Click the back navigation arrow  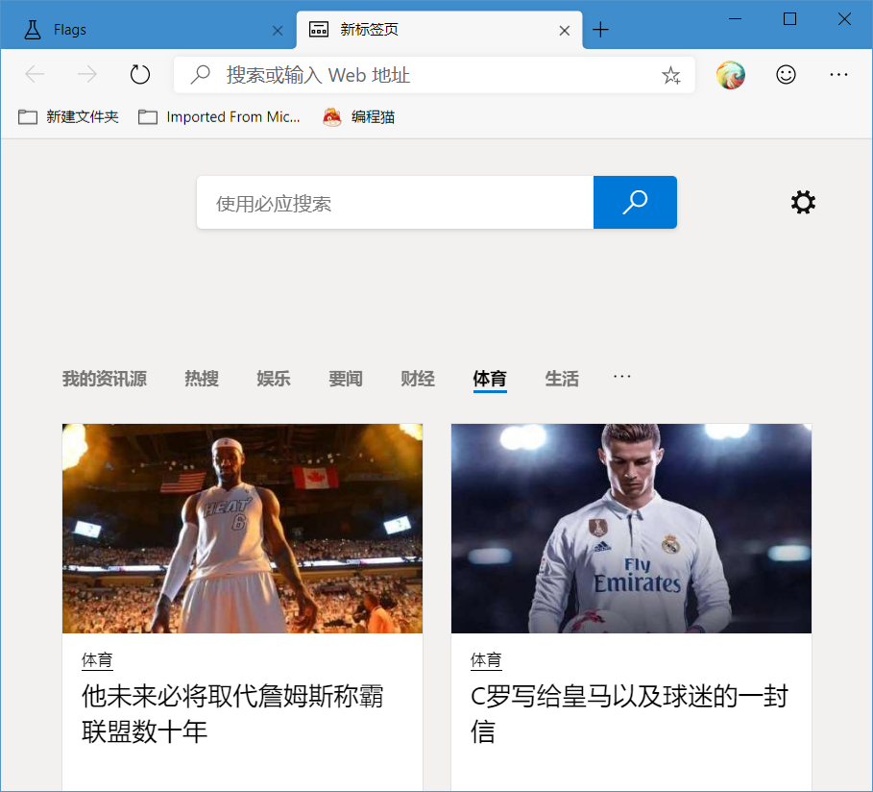(35, 74)
